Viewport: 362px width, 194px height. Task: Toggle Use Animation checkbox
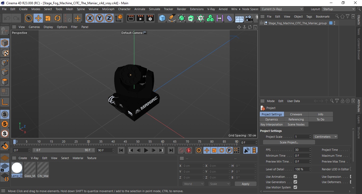[295, 176]
